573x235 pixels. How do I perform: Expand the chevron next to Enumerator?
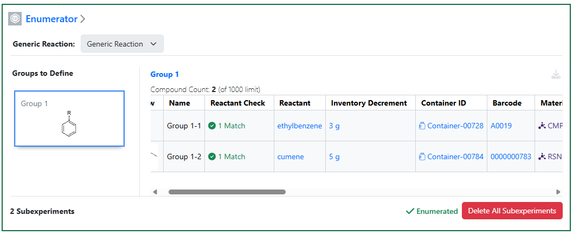pos(83,19)
